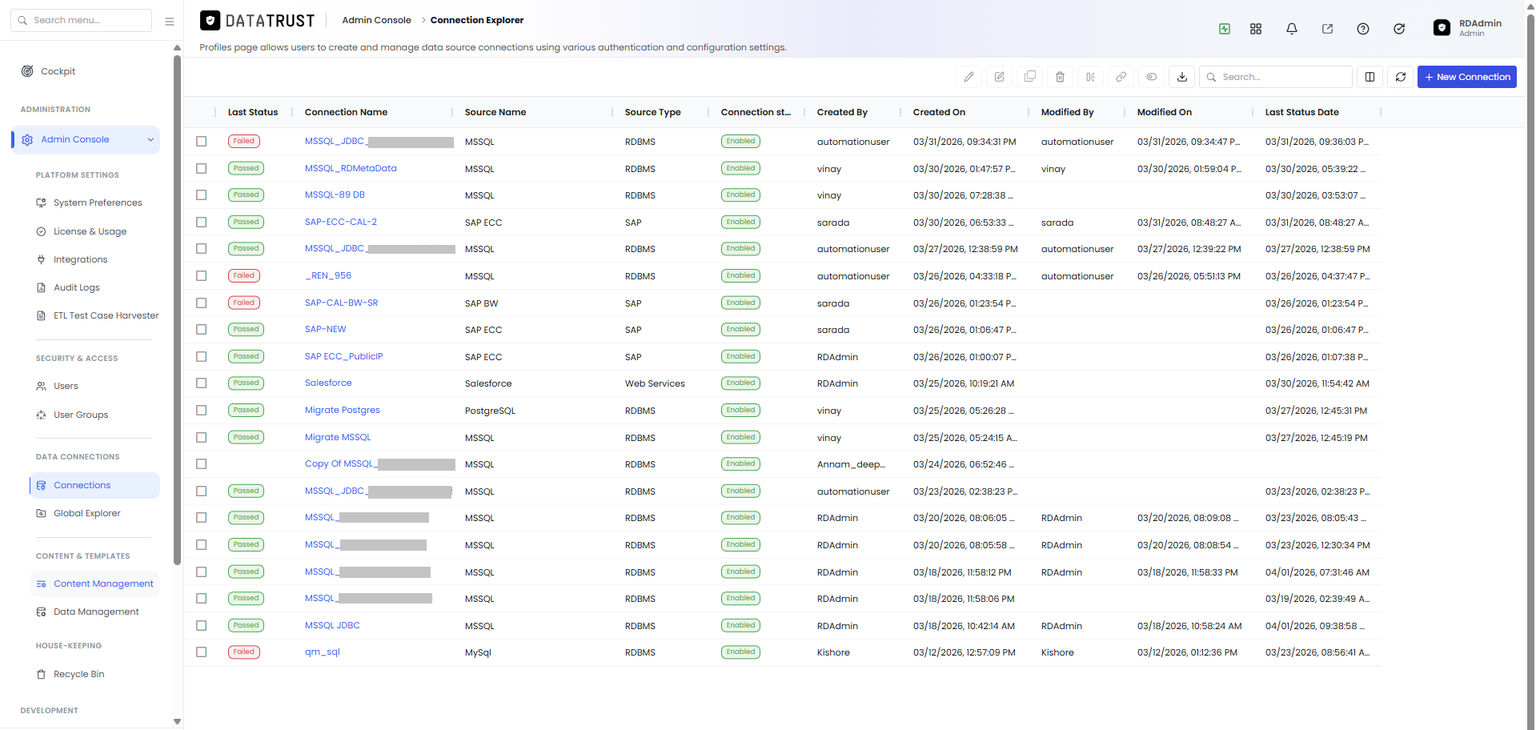This screenshot has height=730, width=1536.
Task: Select the _REN_956 row checkbox
Action: click(201, 275)
